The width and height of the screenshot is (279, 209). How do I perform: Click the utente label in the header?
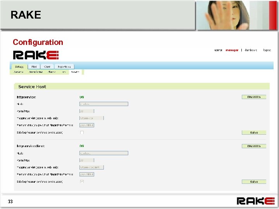coord(218,50)
